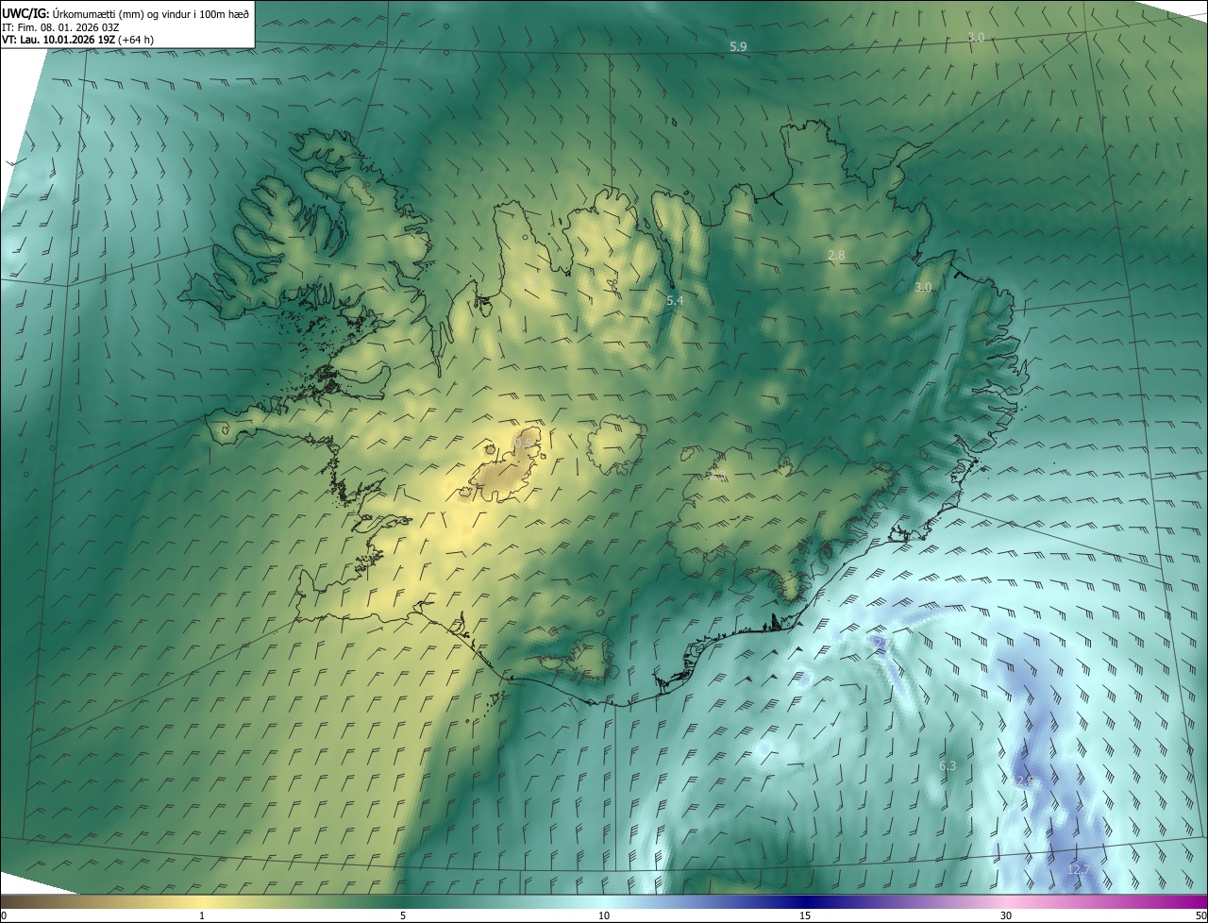Click the 0.5 value over the glacier
The height and width of the screenshot is (923, 1208).
(x=524, y=442)
